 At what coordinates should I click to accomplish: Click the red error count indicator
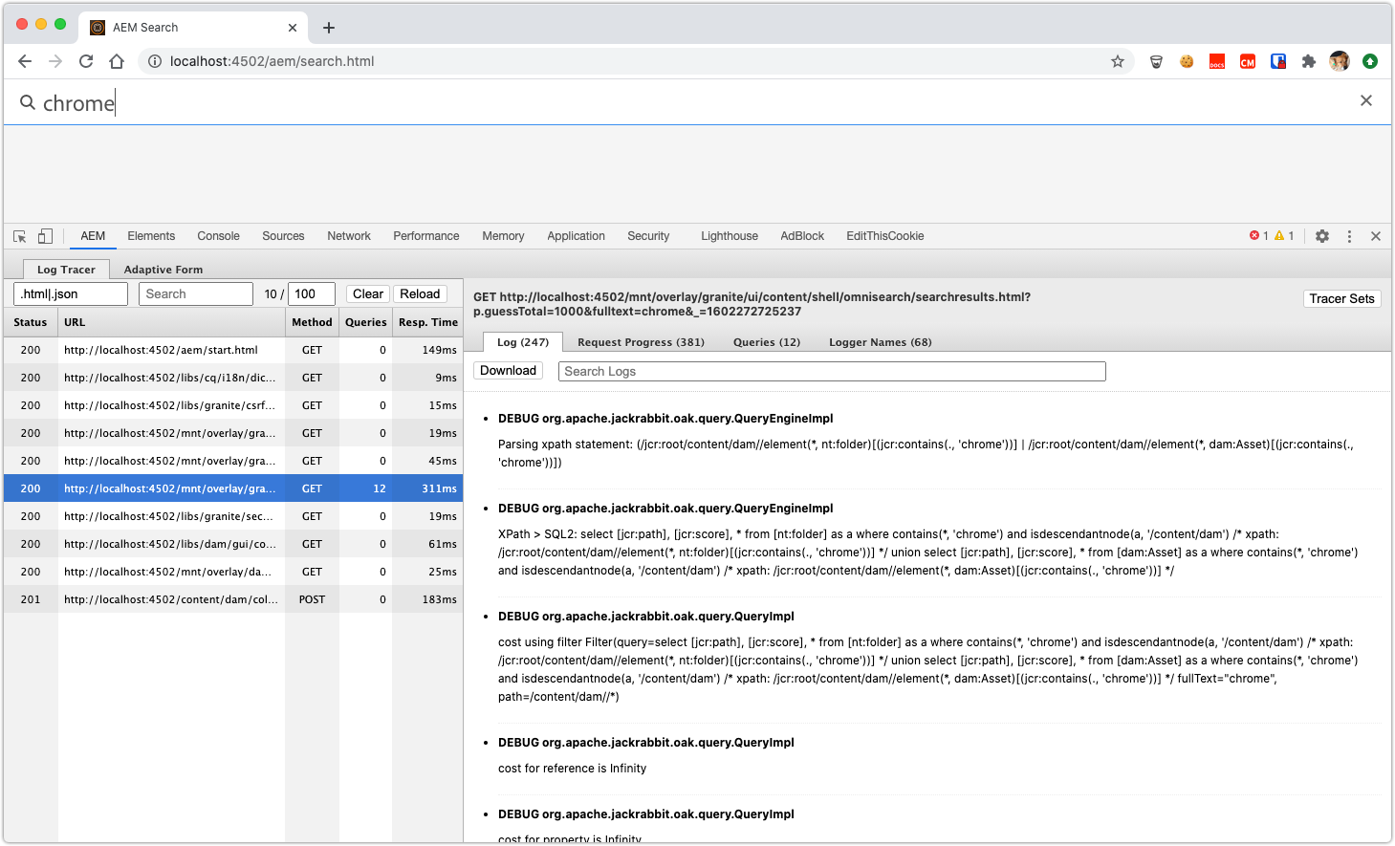tap(1258, 236)
